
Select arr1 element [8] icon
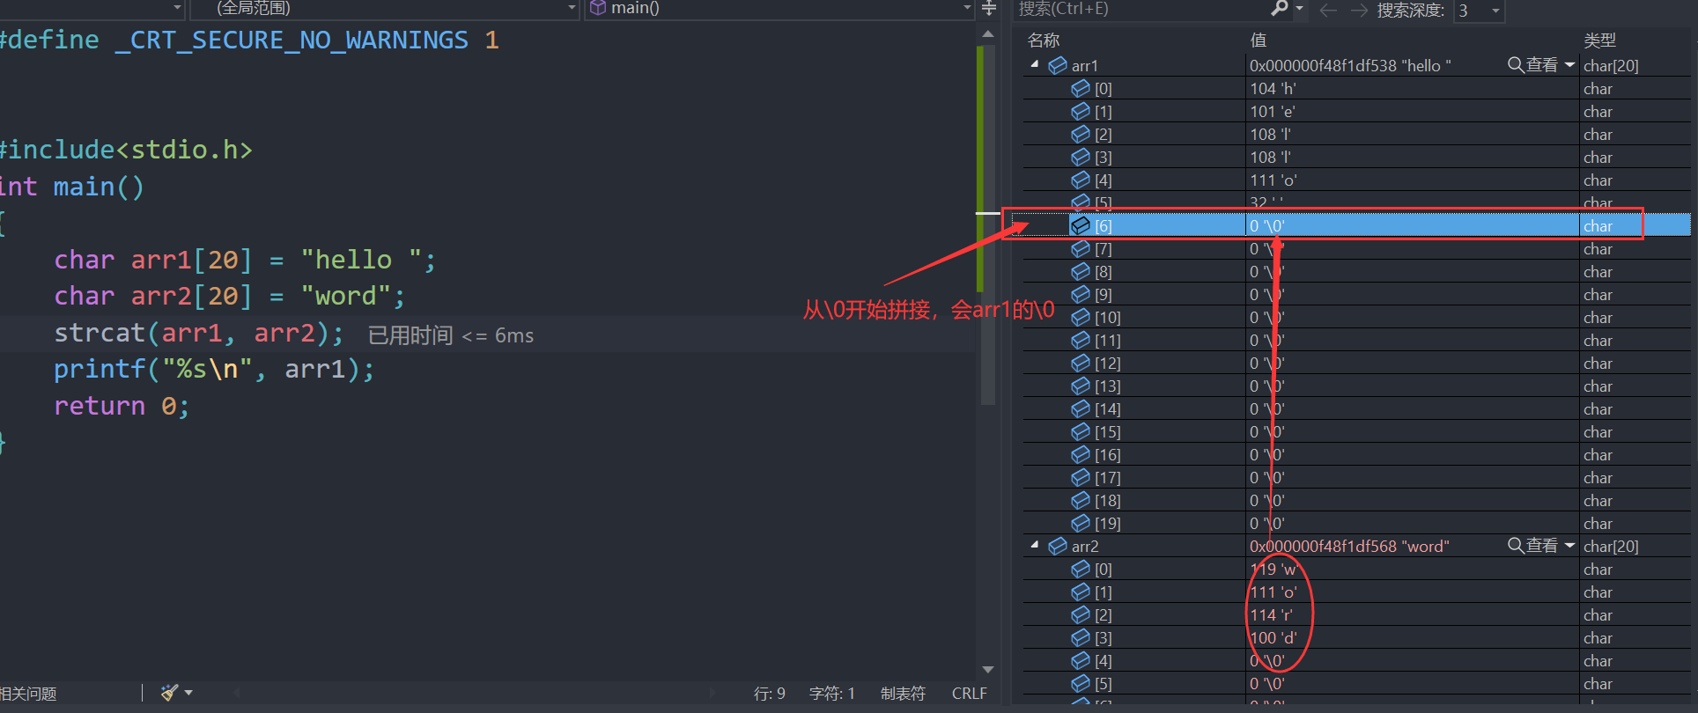[1081, 271]
